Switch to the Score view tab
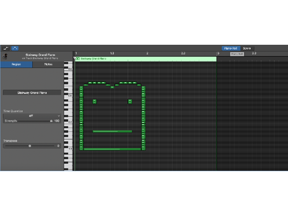288x216 pixels. pos(247,49)
